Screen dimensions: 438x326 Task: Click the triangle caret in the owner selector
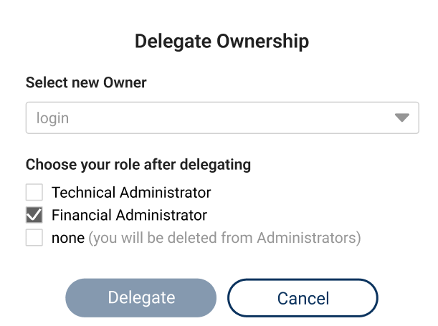[401, 118]
